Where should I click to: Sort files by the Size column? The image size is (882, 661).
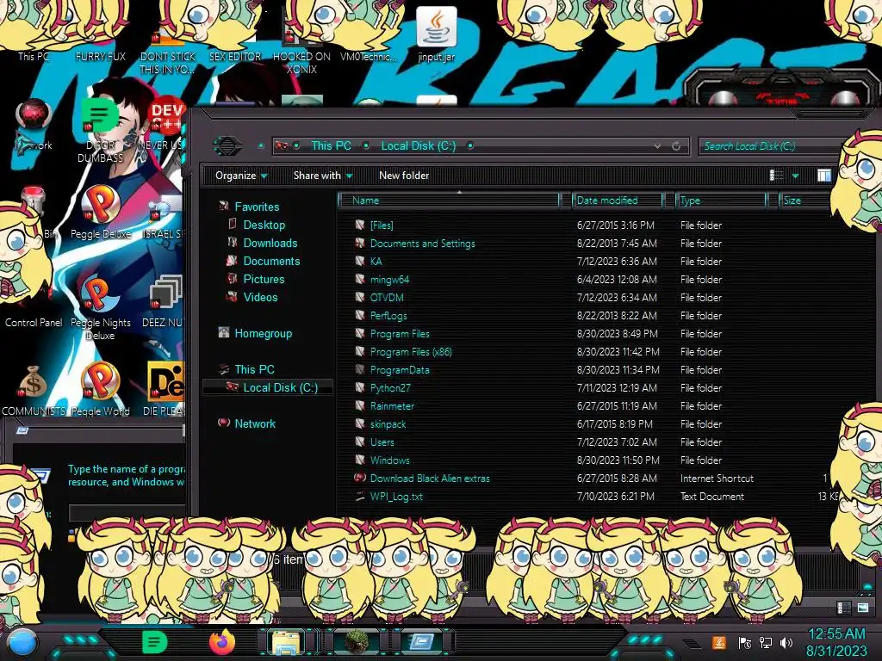pos(805,201)
